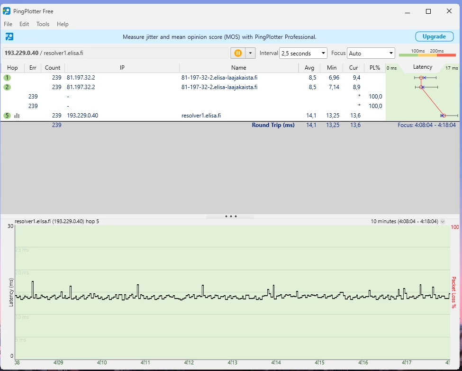Image resolution: width=462 pixels, height=371 pixels.
Task: Pause the trace with the orange pause button
Action: tap(238, 53)
